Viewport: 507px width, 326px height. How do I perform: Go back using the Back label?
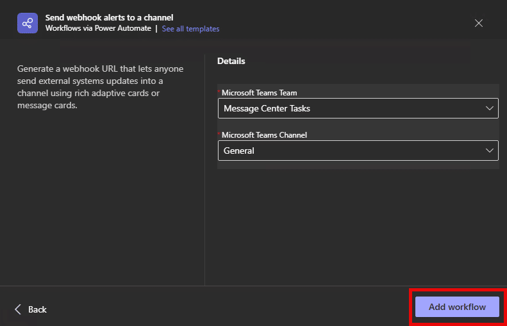pos(37,309)
